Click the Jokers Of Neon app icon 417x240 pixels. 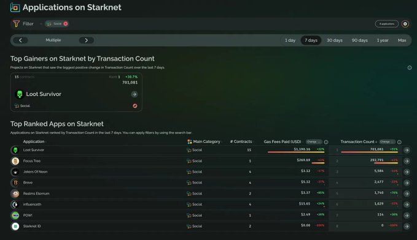tap(15, 172)
